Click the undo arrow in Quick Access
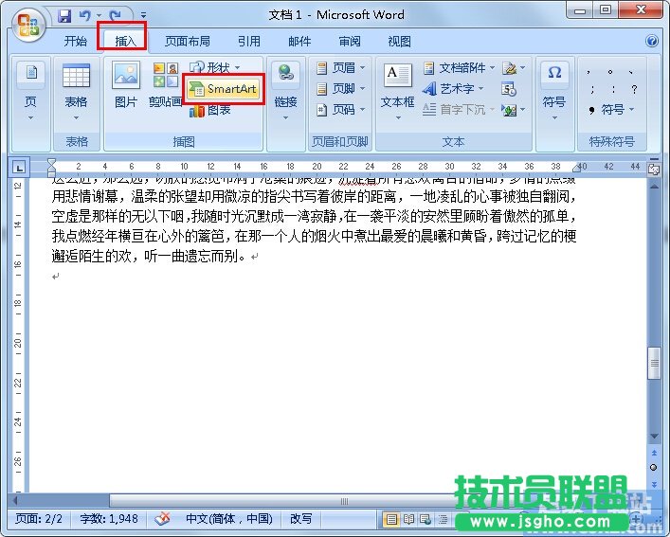 85,16
